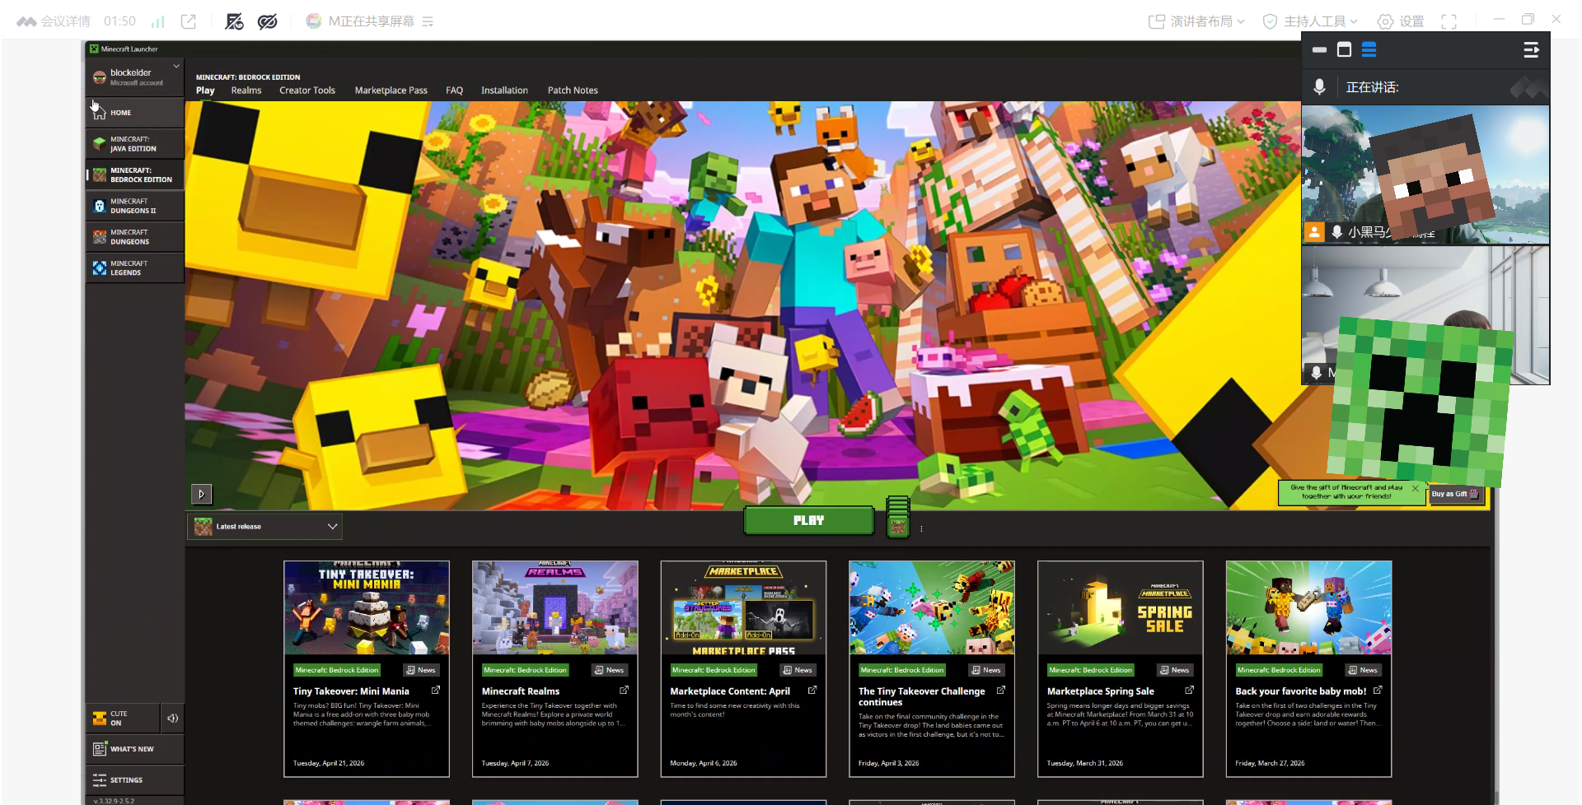Screen dimensions: 1582x805
Task: Open external link for Minecraft Realms article
Action: [625, 691]
